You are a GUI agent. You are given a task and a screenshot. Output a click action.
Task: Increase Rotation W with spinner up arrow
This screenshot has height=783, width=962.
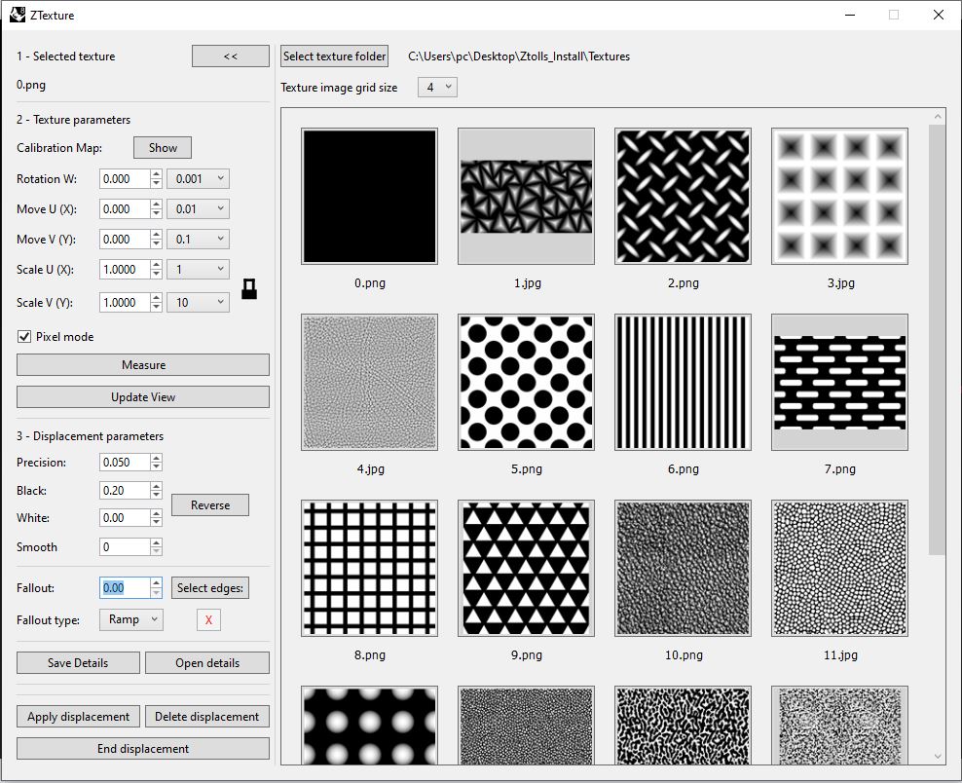[157, 174]
